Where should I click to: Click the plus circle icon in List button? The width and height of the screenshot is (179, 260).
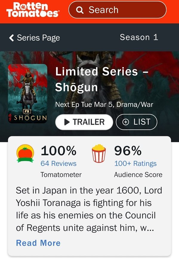pos(126,122)
